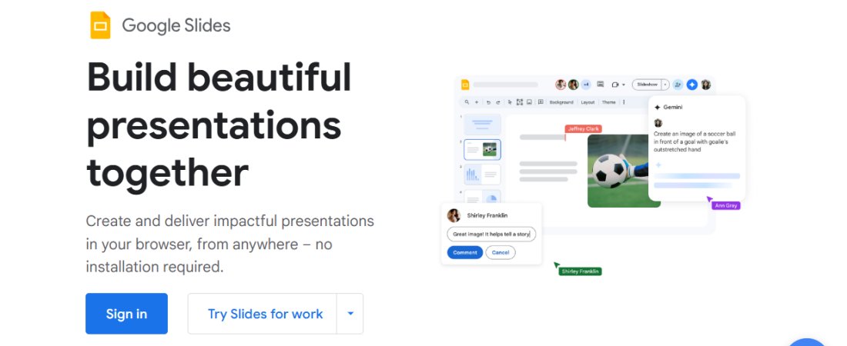Image resolution: width=847 pixels, height=346 pixels.
Task: Select the cursor pointer tool in the toolbar
Action: pyautogui.click(x=510, y=102)
